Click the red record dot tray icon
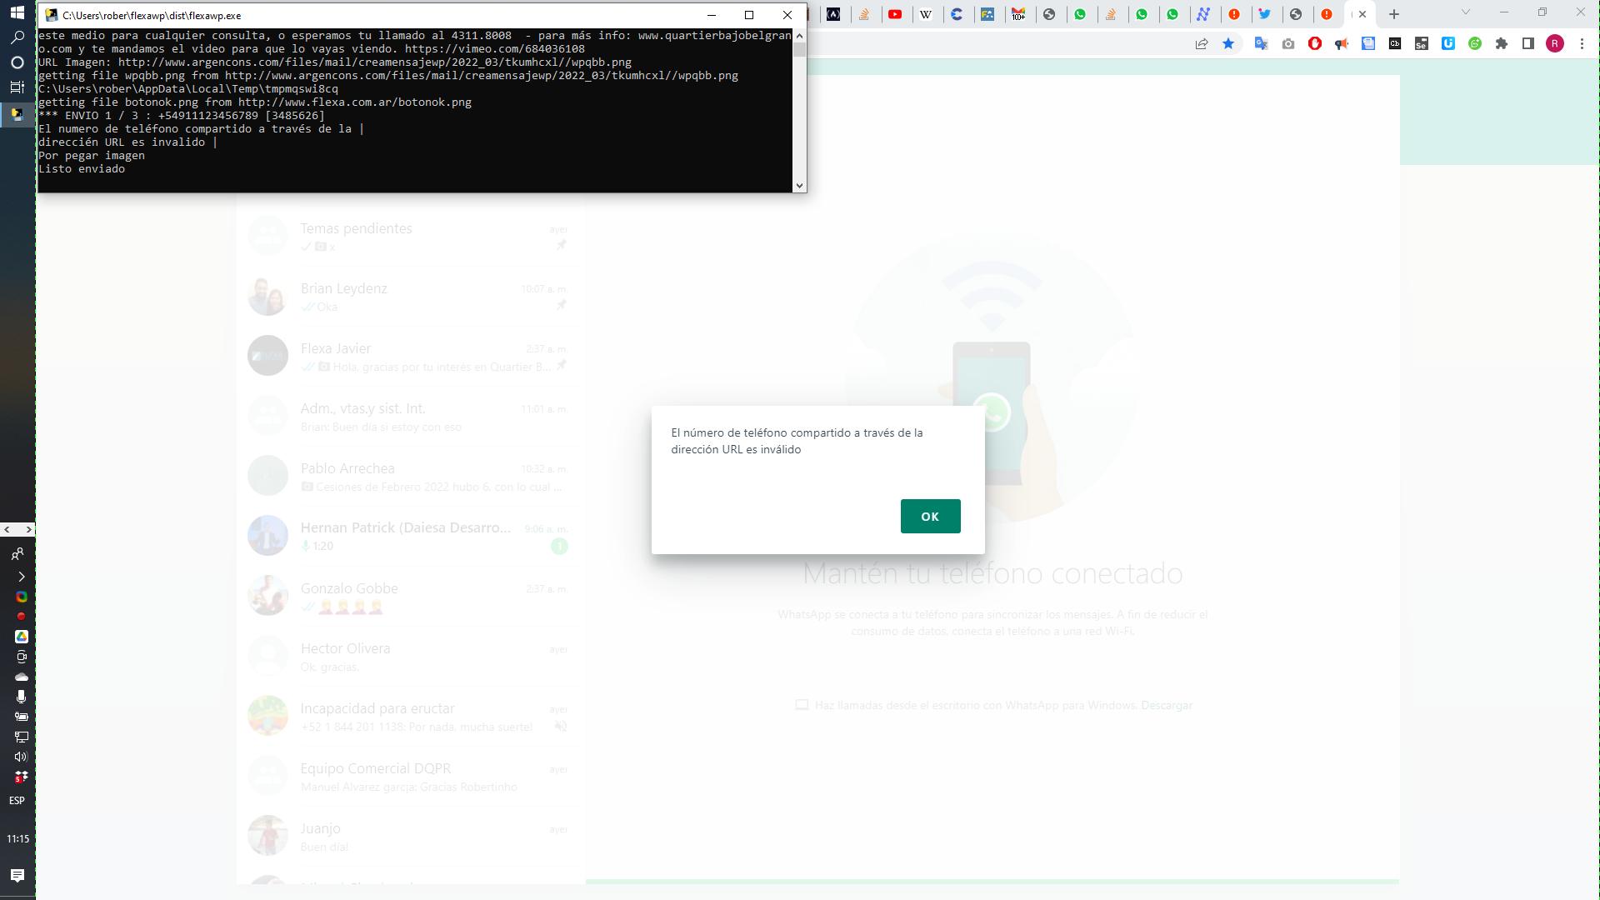1600x900 pixels. 21,617
